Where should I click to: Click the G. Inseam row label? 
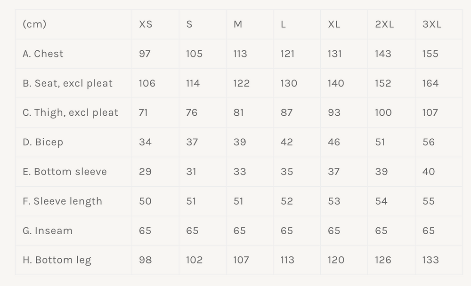click(x=48, y=230)
